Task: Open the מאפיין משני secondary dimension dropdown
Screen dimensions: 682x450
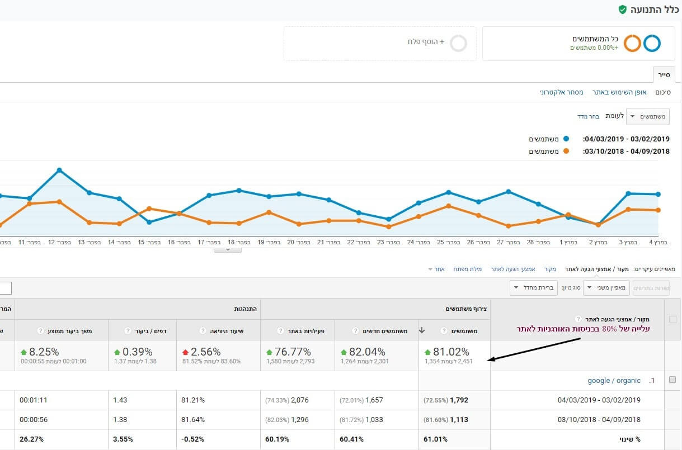Action: coord(606,288)
